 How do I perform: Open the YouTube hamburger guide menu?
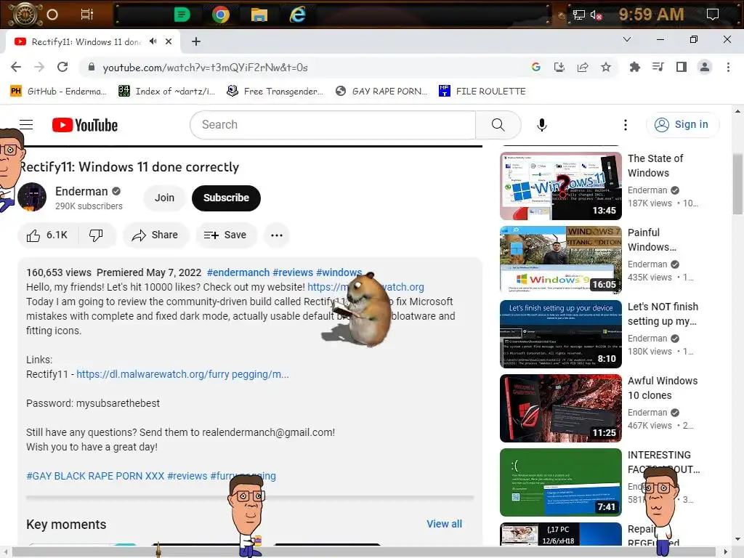(26, 124)
